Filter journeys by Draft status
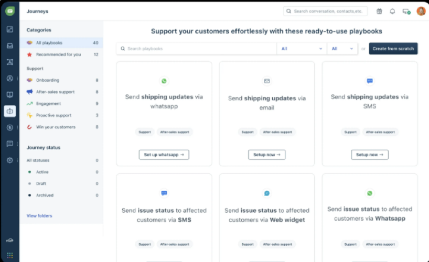This screenshot has height=262, width=429. point(62,183)
